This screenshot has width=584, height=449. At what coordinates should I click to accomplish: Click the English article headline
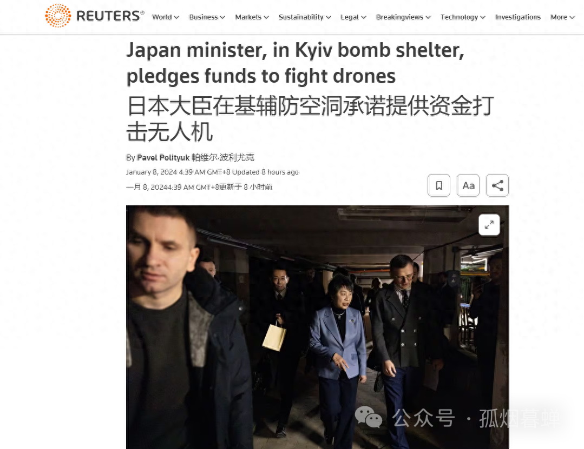pos(296,63)
